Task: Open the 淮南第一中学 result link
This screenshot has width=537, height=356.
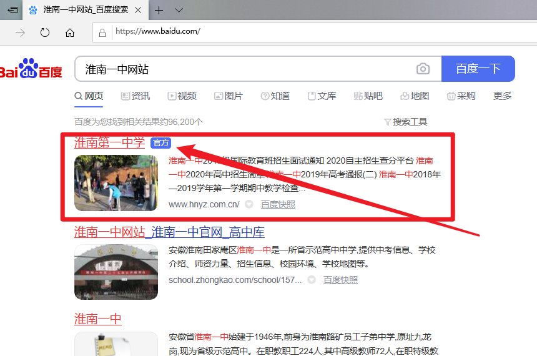Action: [x=110, y=143]
